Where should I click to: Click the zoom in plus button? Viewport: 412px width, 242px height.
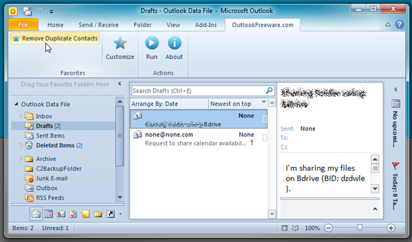click(391, 228)
